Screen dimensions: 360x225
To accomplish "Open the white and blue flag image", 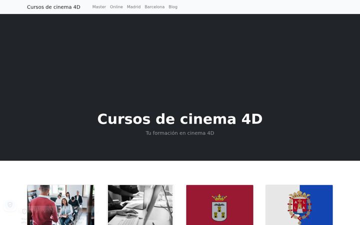I will pos(299,205).
